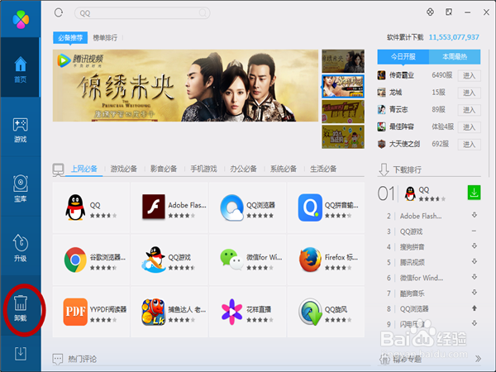Image resolution: width=496 pixels, height=372 pixels.
Task: Open the Treasure library (宝库) section
Action: [x=20, y=188]
